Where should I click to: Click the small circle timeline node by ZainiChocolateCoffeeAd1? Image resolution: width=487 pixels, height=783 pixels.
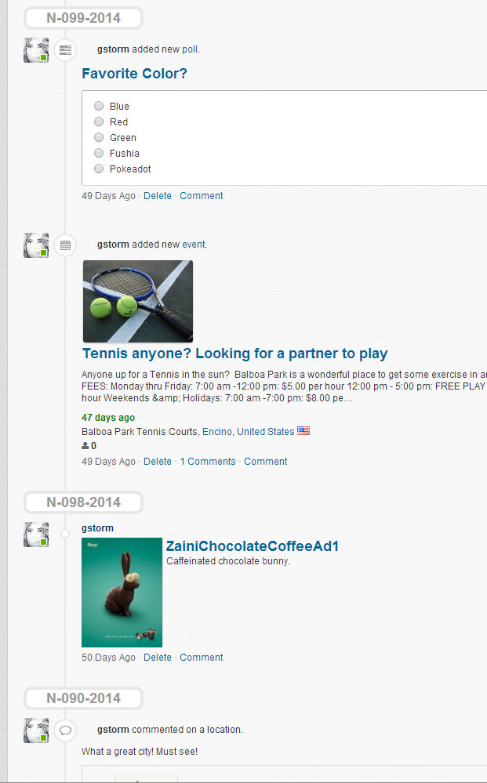pos(65,534)
